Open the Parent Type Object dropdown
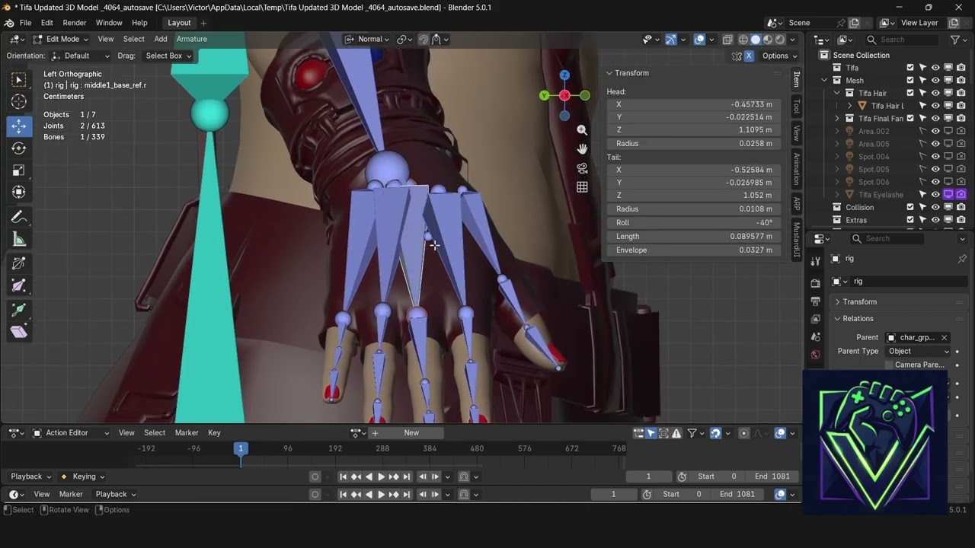Screen dimensions: 975x548 [919, 352]
